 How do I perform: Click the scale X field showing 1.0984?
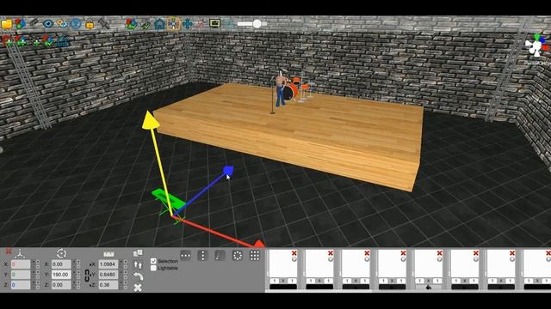point(108,264)
